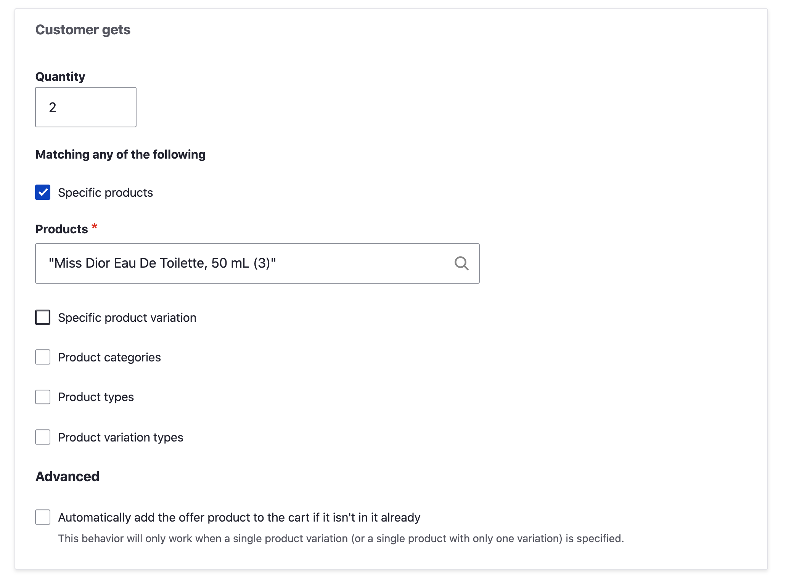
Task: Click inside the Miss Dior products text field
Action: 244,263
